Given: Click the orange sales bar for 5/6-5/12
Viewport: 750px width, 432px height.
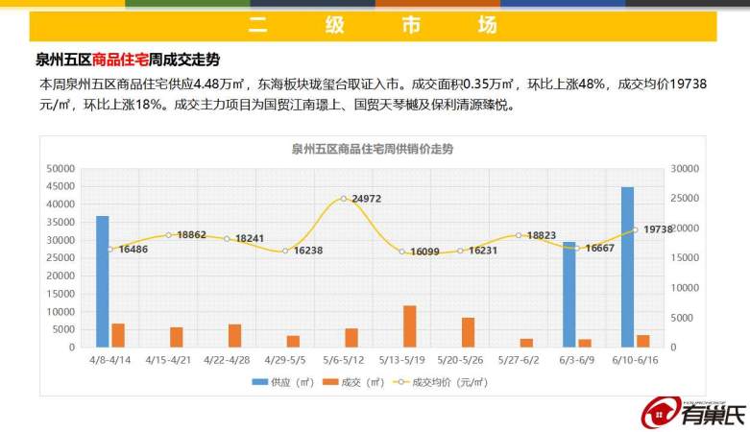Looking at the screenshot, I should click(x=351, y=338).
